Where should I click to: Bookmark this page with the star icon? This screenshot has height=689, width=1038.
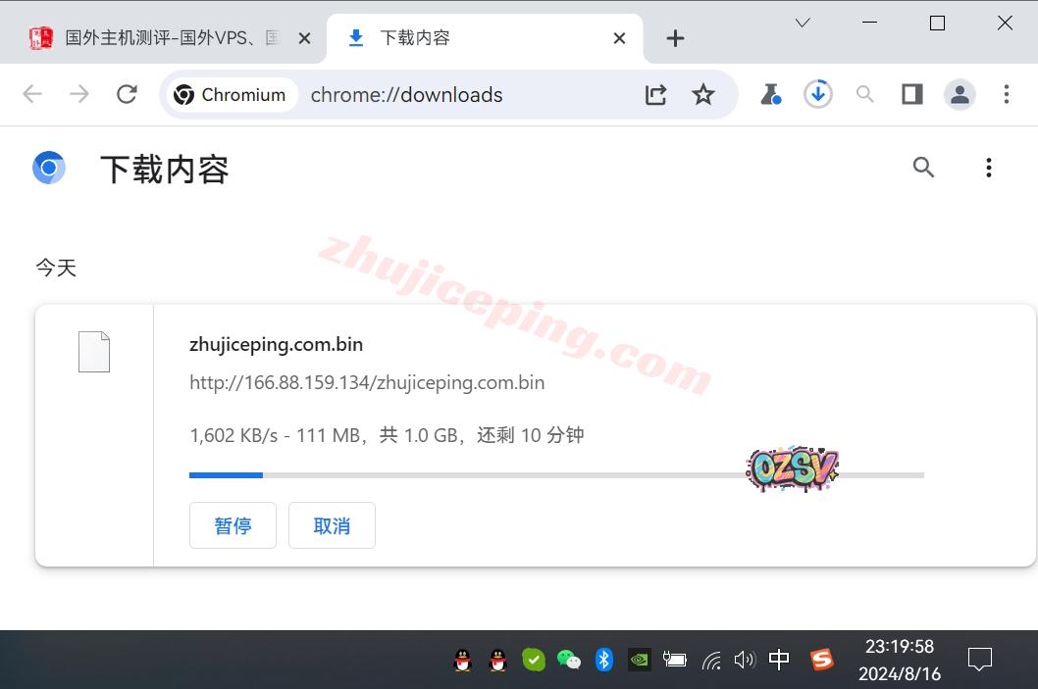click(x=703, y=94)
